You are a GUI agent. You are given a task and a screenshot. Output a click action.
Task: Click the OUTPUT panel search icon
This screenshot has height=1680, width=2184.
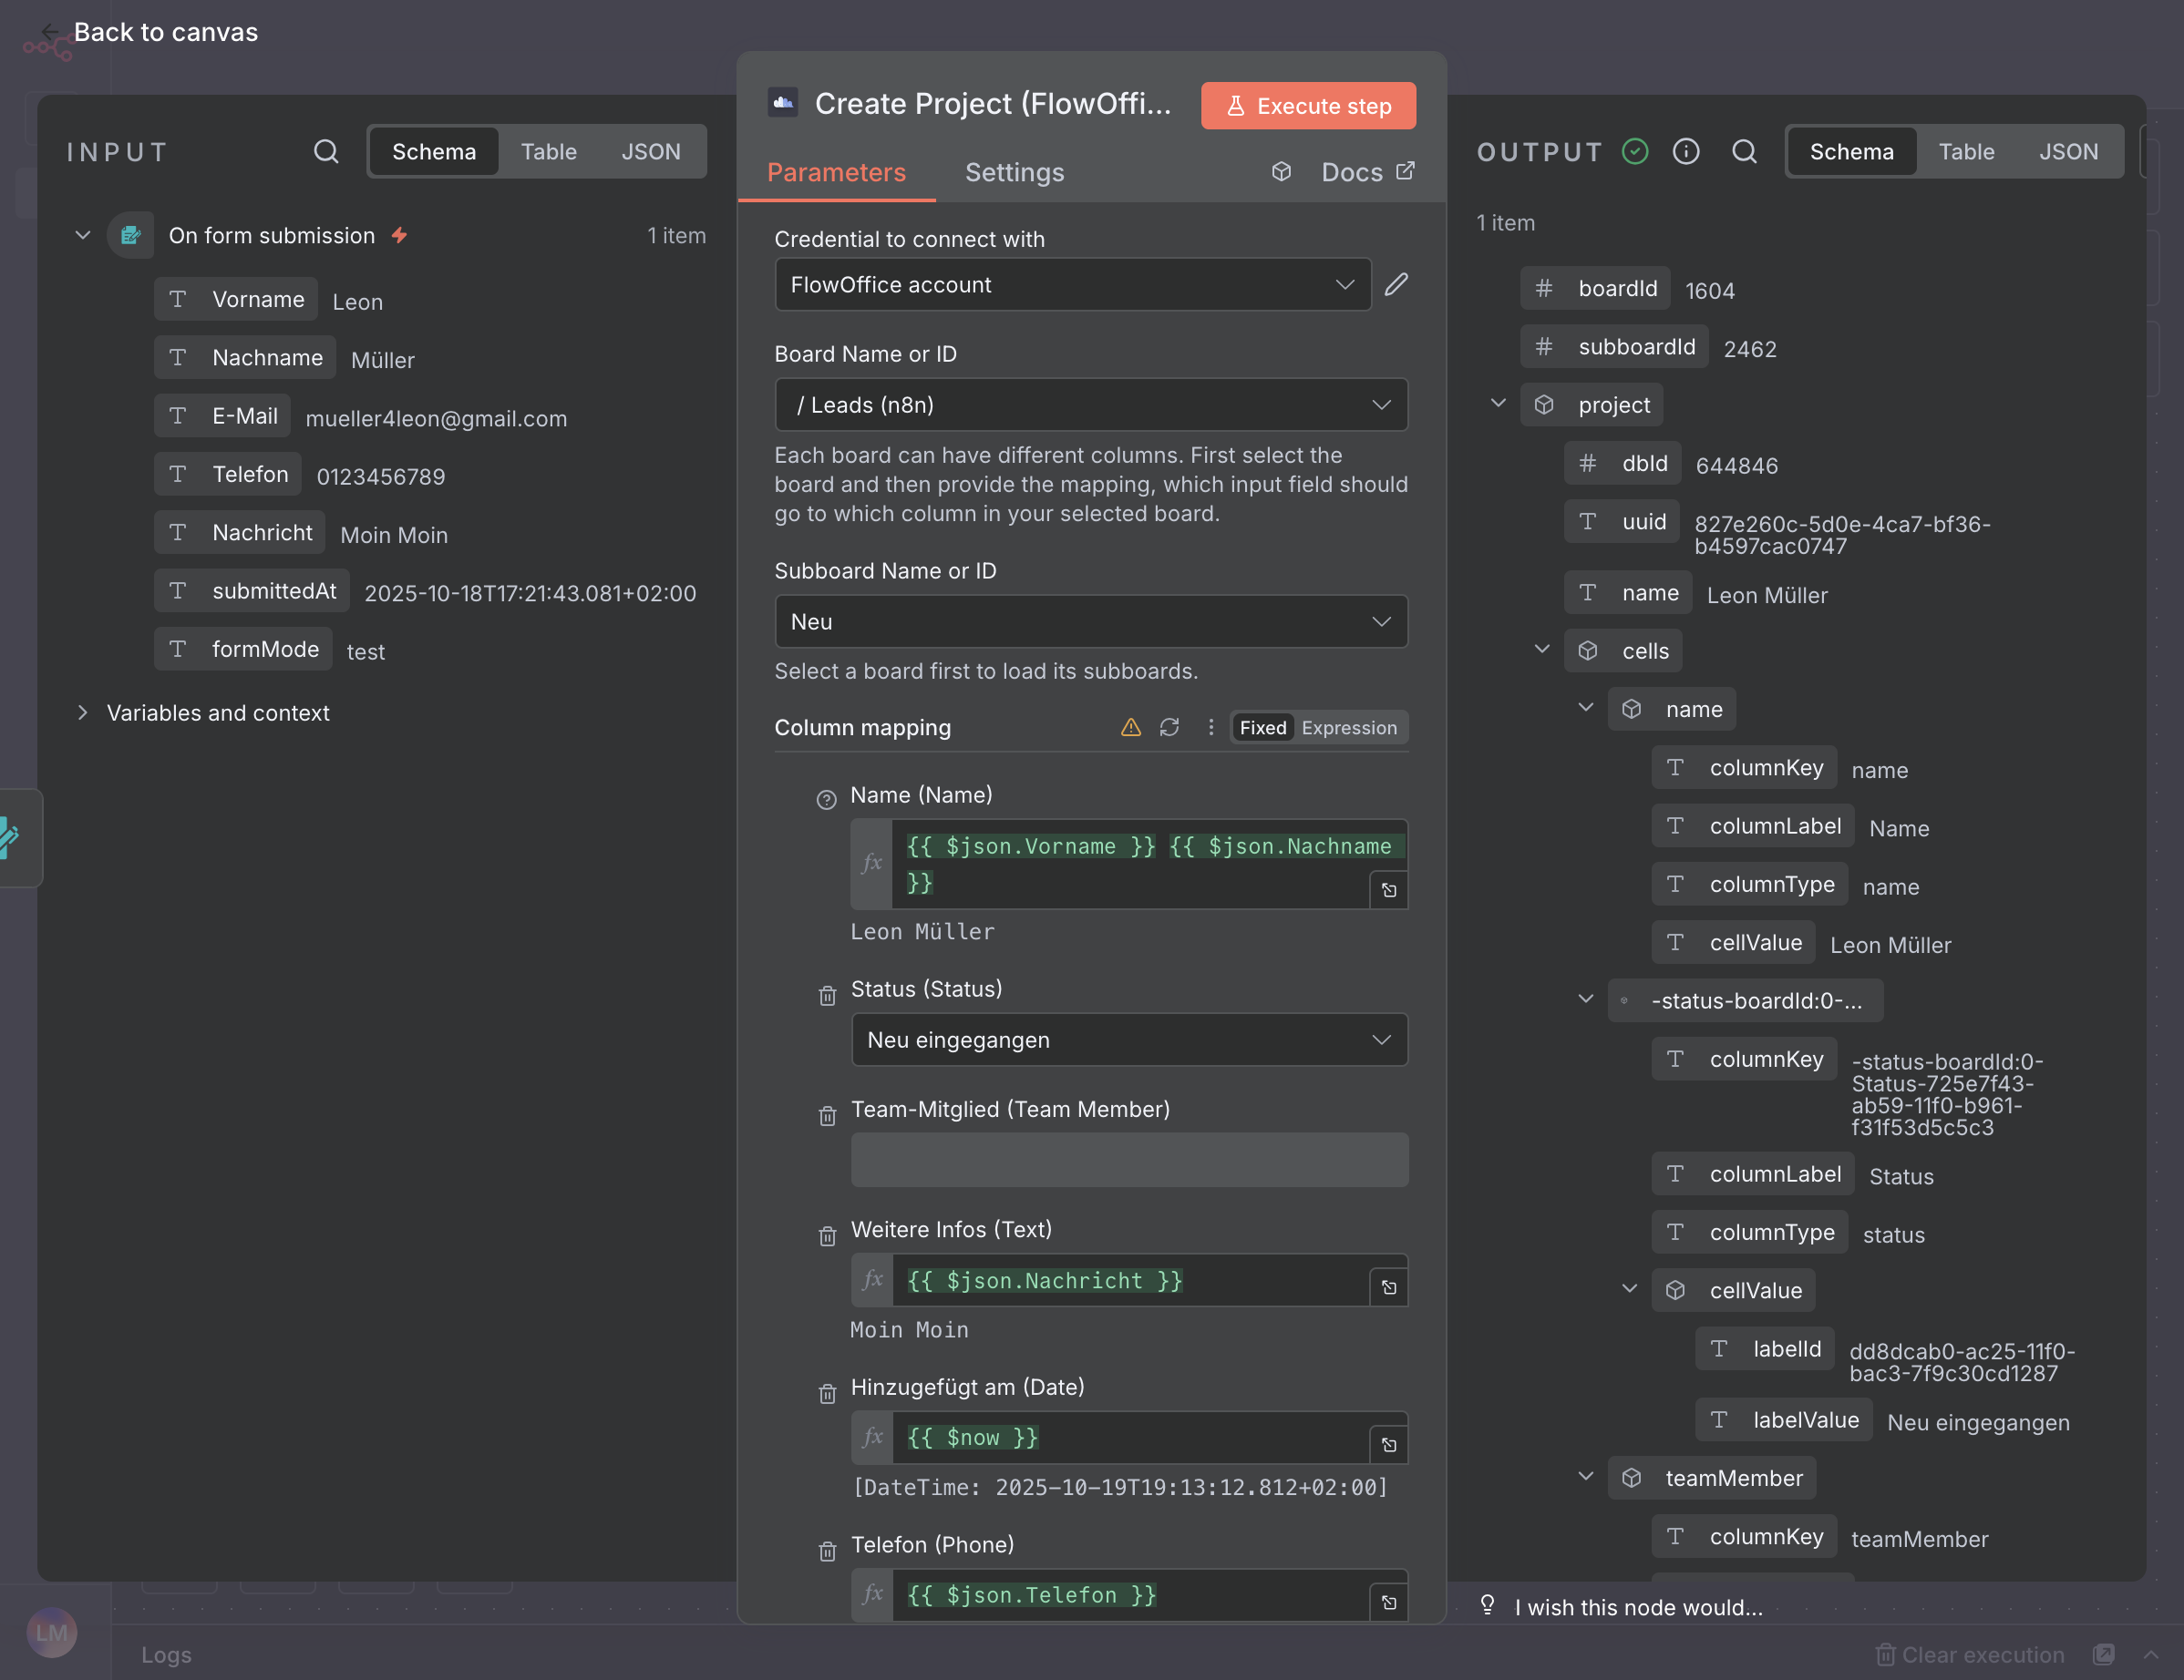click(x=1744, y=151)
